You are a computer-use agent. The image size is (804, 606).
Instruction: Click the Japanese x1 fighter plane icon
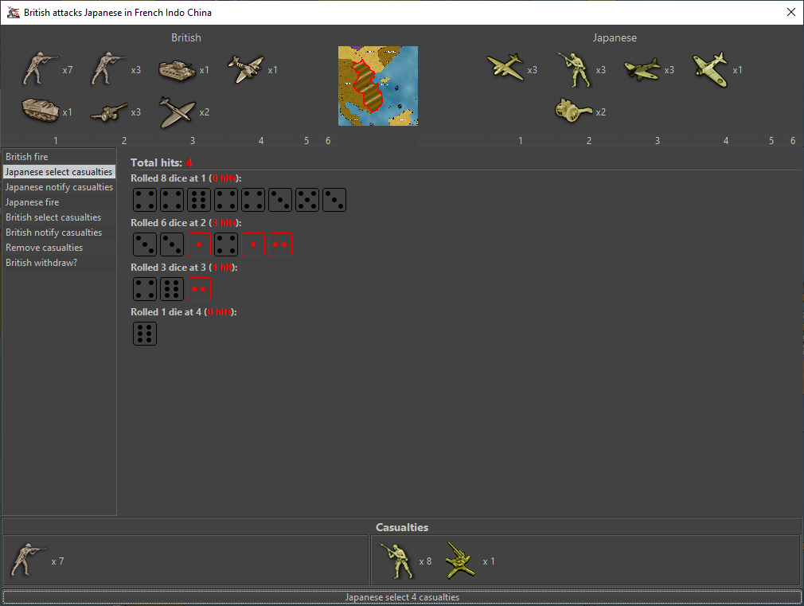711,70
